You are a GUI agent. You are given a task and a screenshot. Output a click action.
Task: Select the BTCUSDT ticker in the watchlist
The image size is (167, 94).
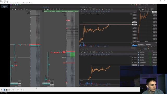point(142,57)
